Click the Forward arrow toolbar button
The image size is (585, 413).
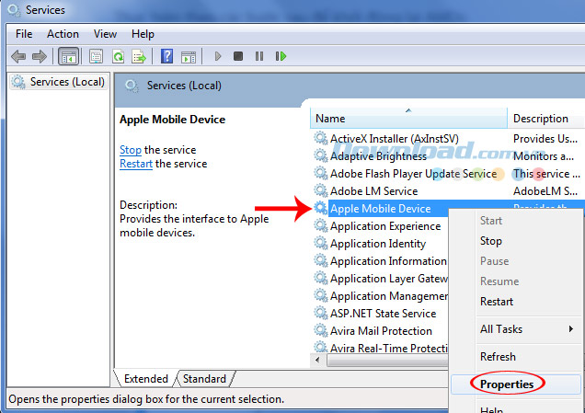pyautogui.click(x=40, y=57)
